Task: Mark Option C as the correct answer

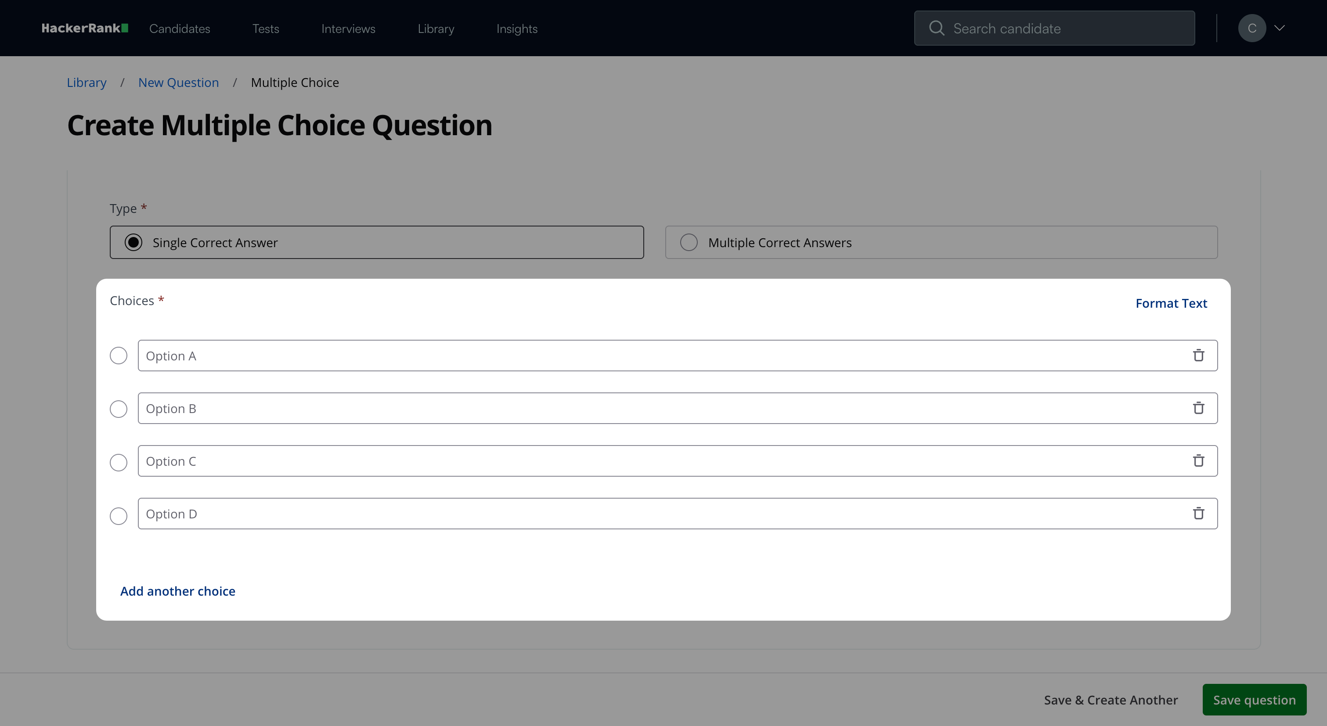Action: 119,462
